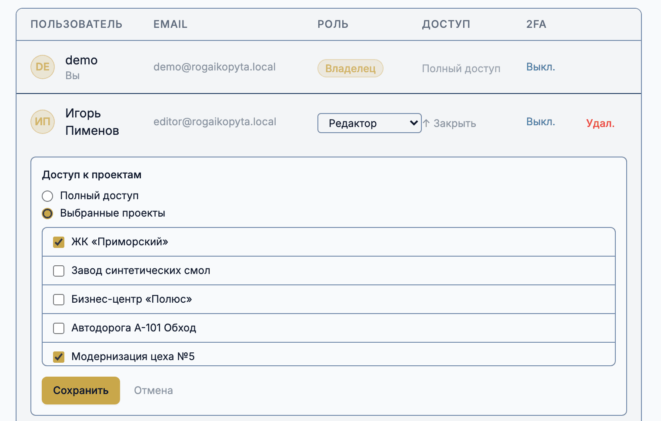661x421 pixels.
Task: Click the editor@rogaikopyta.local email
Action: [215, 122]
